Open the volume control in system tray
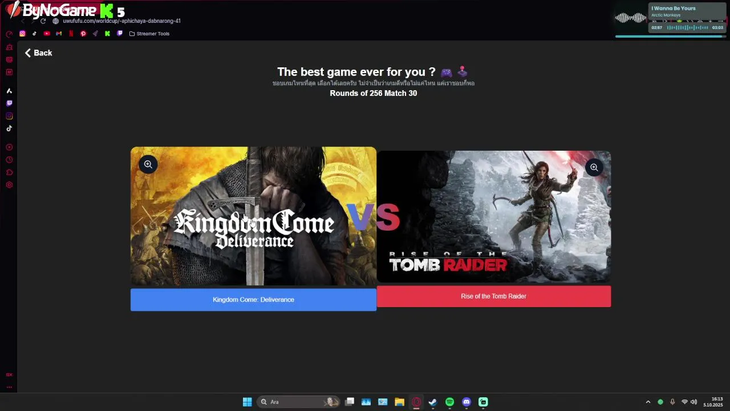Image resolution: width=730 pixels, height=411 pixels. pos(694,402)
